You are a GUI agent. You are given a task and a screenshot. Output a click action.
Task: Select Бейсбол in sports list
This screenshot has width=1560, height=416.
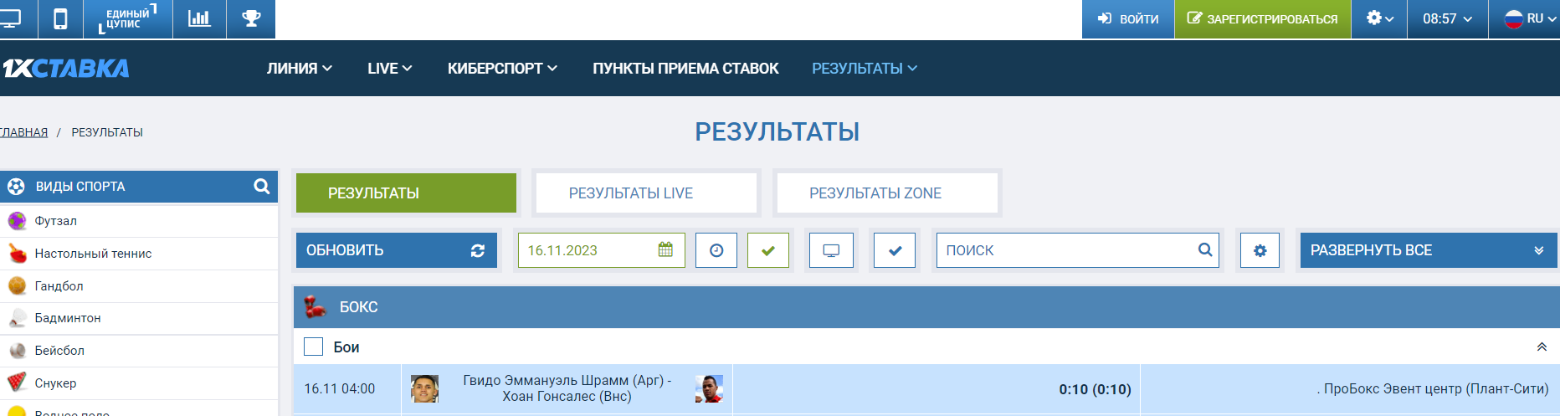(139, 351)
